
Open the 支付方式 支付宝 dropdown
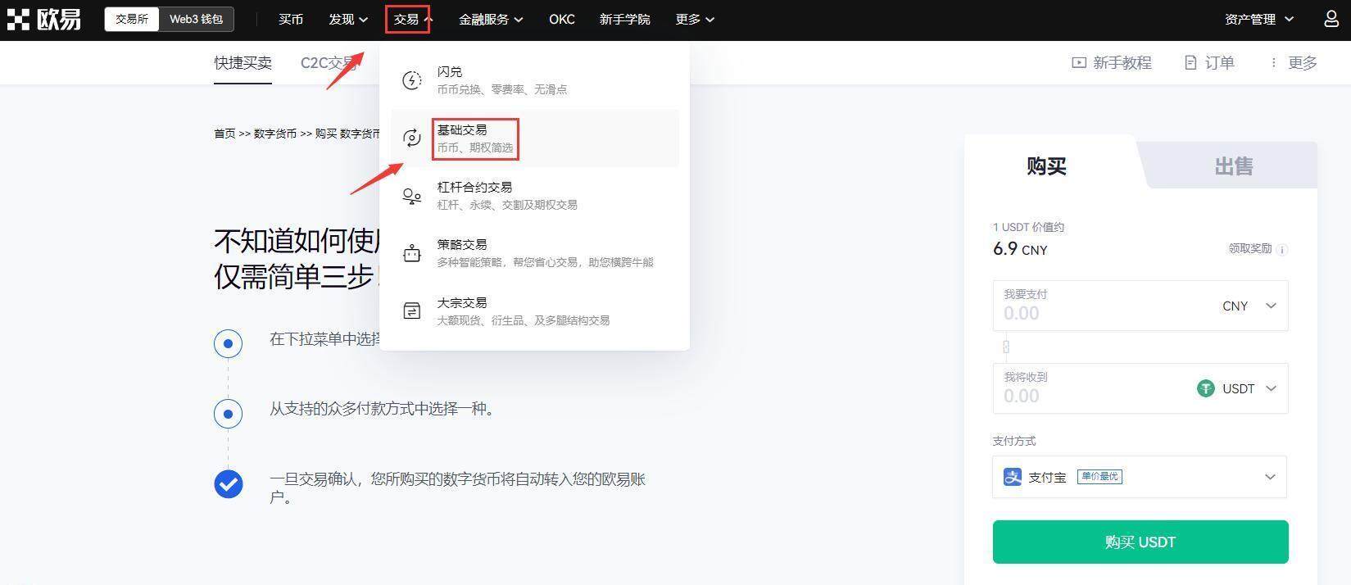pos(1140,477)
